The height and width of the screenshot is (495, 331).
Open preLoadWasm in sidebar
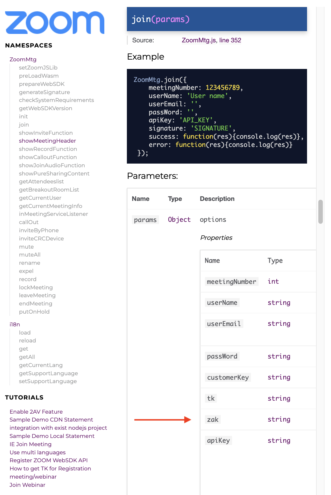pyautogui.click(x=39, y=76)
